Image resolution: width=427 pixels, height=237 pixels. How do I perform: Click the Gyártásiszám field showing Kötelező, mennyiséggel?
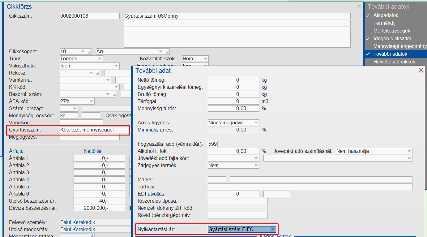[95, 130]
